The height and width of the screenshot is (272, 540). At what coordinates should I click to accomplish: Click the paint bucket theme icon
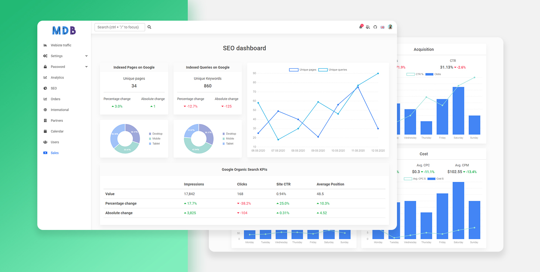point(368,27)
